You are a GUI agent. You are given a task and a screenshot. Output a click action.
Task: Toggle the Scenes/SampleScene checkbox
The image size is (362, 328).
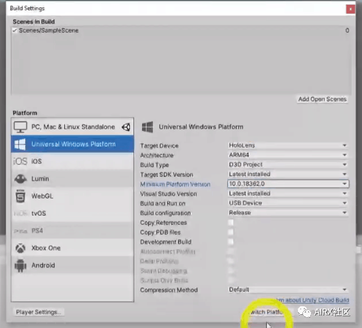pyautogui.click(x=15, y=30)
